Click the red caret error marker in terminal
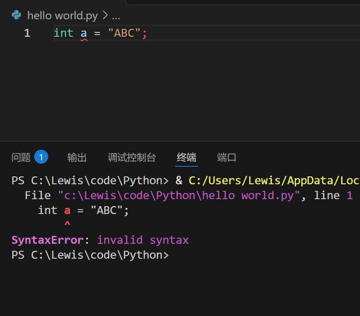This screenshot has width=360, height=316. pos(67,225)
